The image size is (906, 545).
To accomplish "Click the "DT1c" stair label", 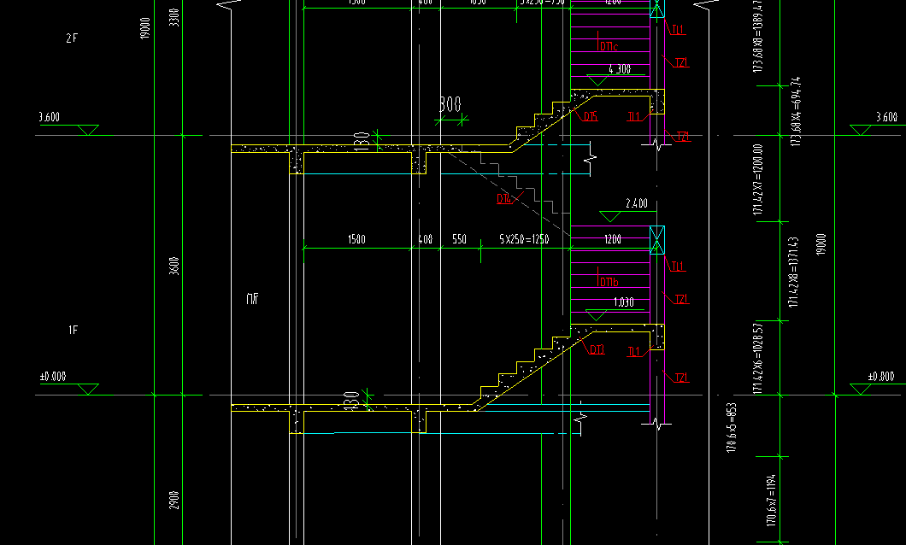I will tap(609, 47).
